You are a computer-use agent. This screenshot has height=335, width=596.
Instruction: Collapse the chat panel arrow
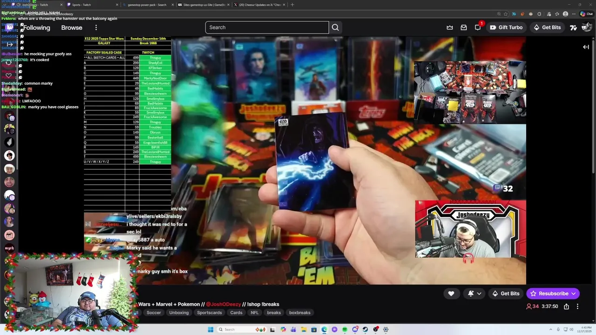click(x=586, y=47)
